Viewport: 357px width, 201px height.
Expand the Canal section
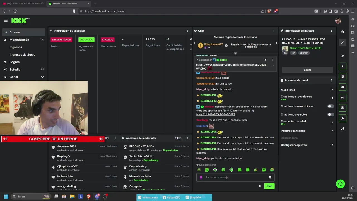(42, 77)
